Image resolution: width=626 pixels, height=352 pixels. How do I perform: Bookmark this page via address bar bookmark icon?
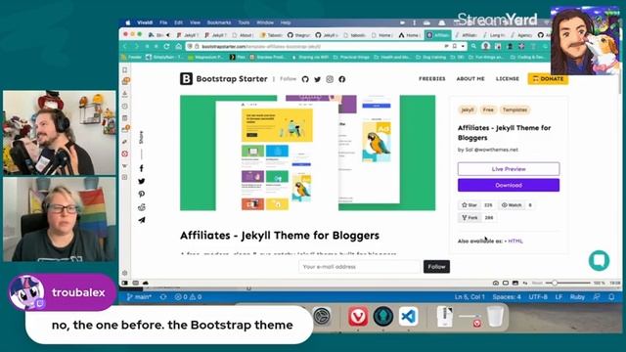tap(454, 46)
